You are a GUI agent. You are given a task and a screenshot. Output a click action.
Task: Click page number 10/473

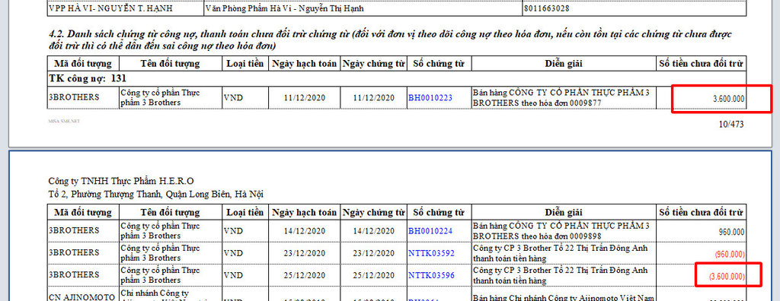pos(731,124)
